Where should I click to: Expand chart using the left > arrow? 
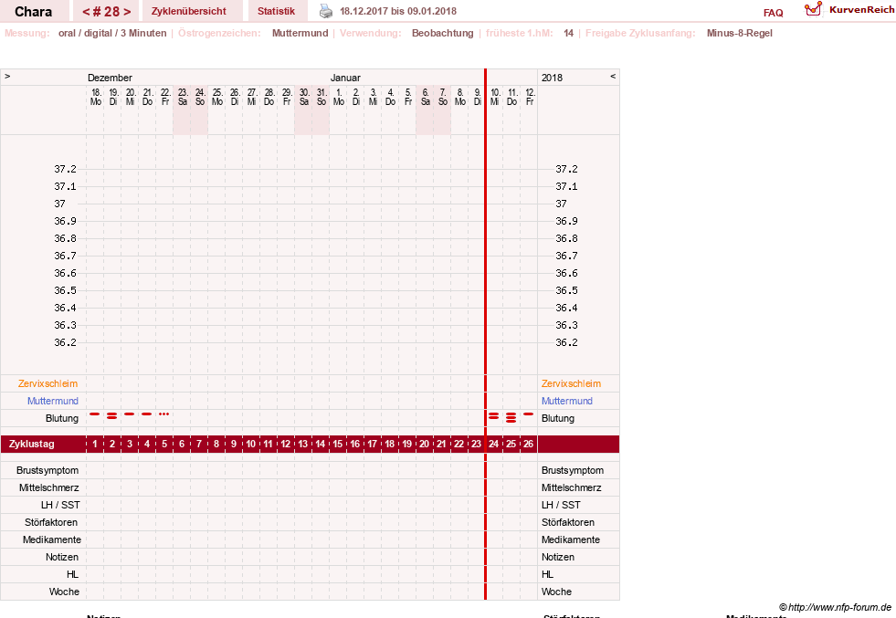(x=7, y=76)
